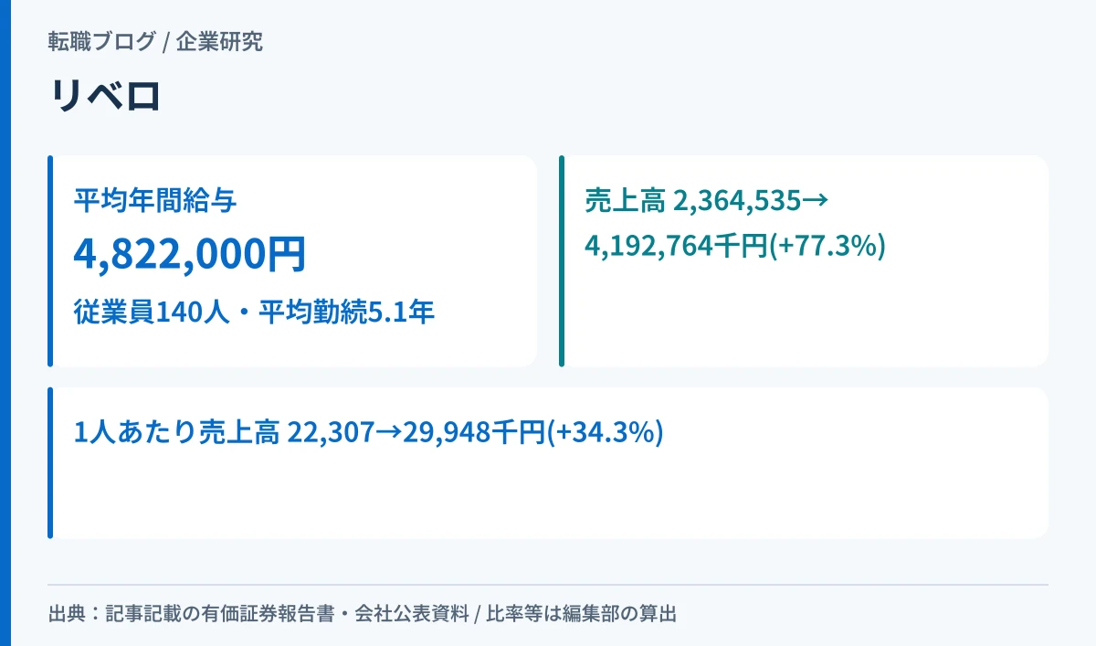
Task: Click 従業員140人・平均勤続5.1年 text
Action: pyautogui.click(x=254, y=313)
